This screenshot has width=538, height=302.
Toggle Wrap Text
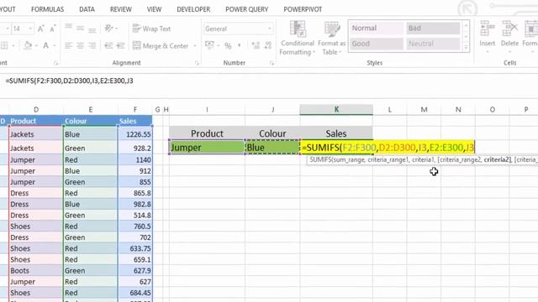(151, 29)
